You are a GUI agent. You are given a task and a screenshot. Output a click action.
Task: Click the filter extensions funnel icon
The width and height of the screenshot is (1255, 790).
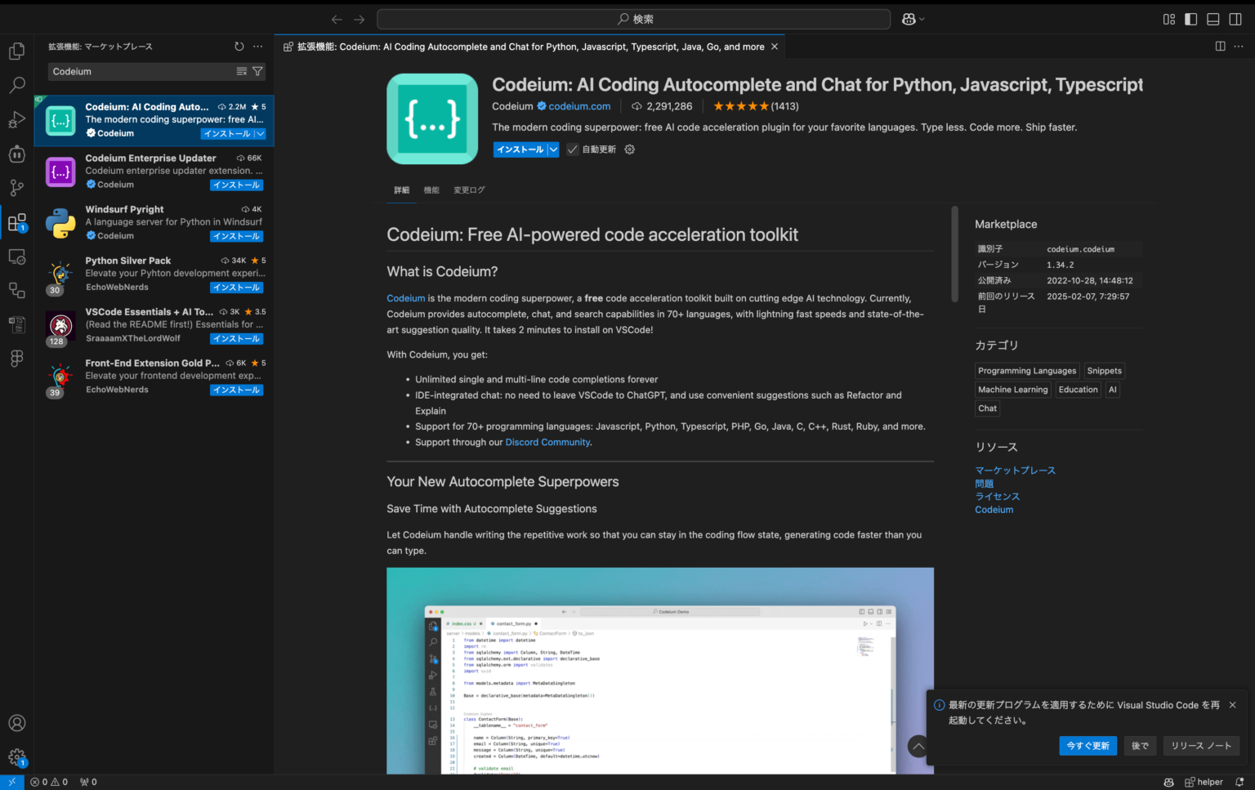pos(257,72)
